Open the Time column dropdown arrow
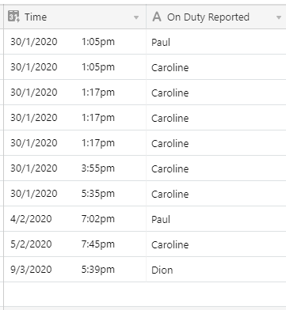 pos(136,17)
